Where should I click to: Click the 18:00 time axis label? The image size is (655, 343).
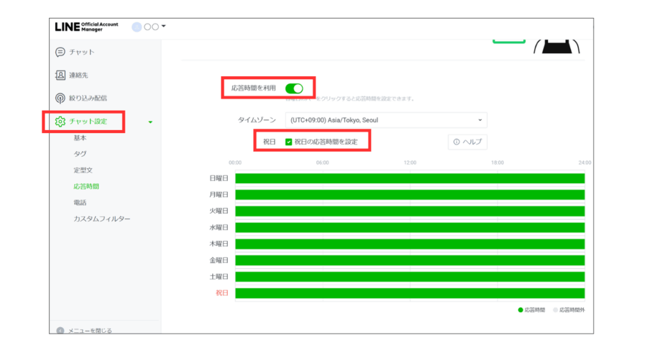[497, 163]
